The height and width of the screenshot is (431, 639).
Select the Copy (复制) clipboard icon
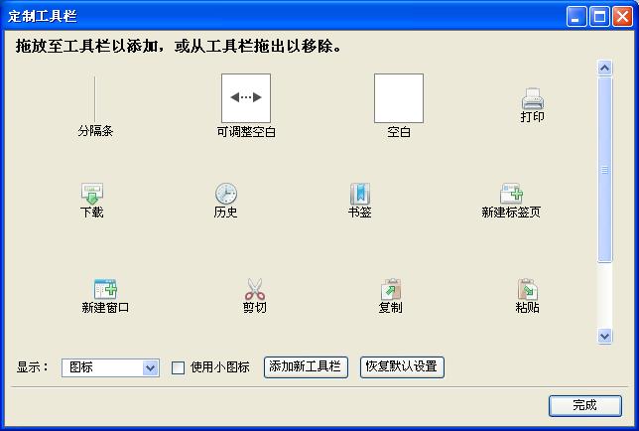(391, 289)
